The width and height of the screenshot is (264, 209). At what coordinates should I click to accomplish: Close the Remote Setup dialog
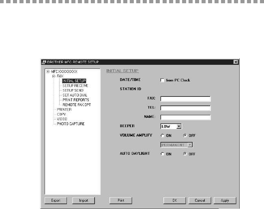coord(236,62)
